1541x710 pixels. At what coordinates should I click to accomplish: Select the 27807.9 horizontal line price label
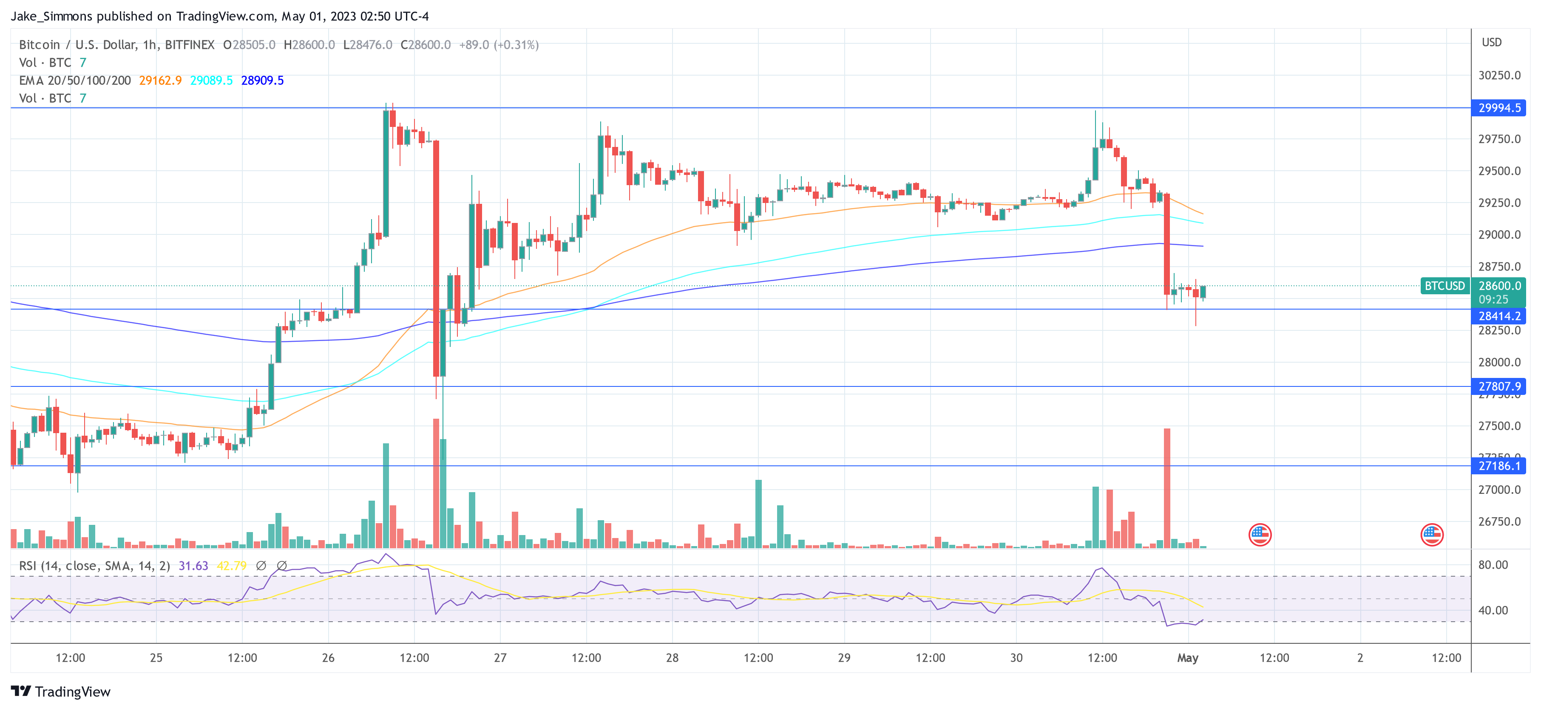tap(1498, 387)
